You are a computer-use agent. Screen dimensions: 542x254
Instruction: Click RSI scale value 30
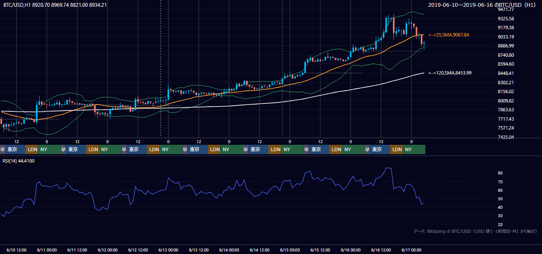[x=500, y=215]
